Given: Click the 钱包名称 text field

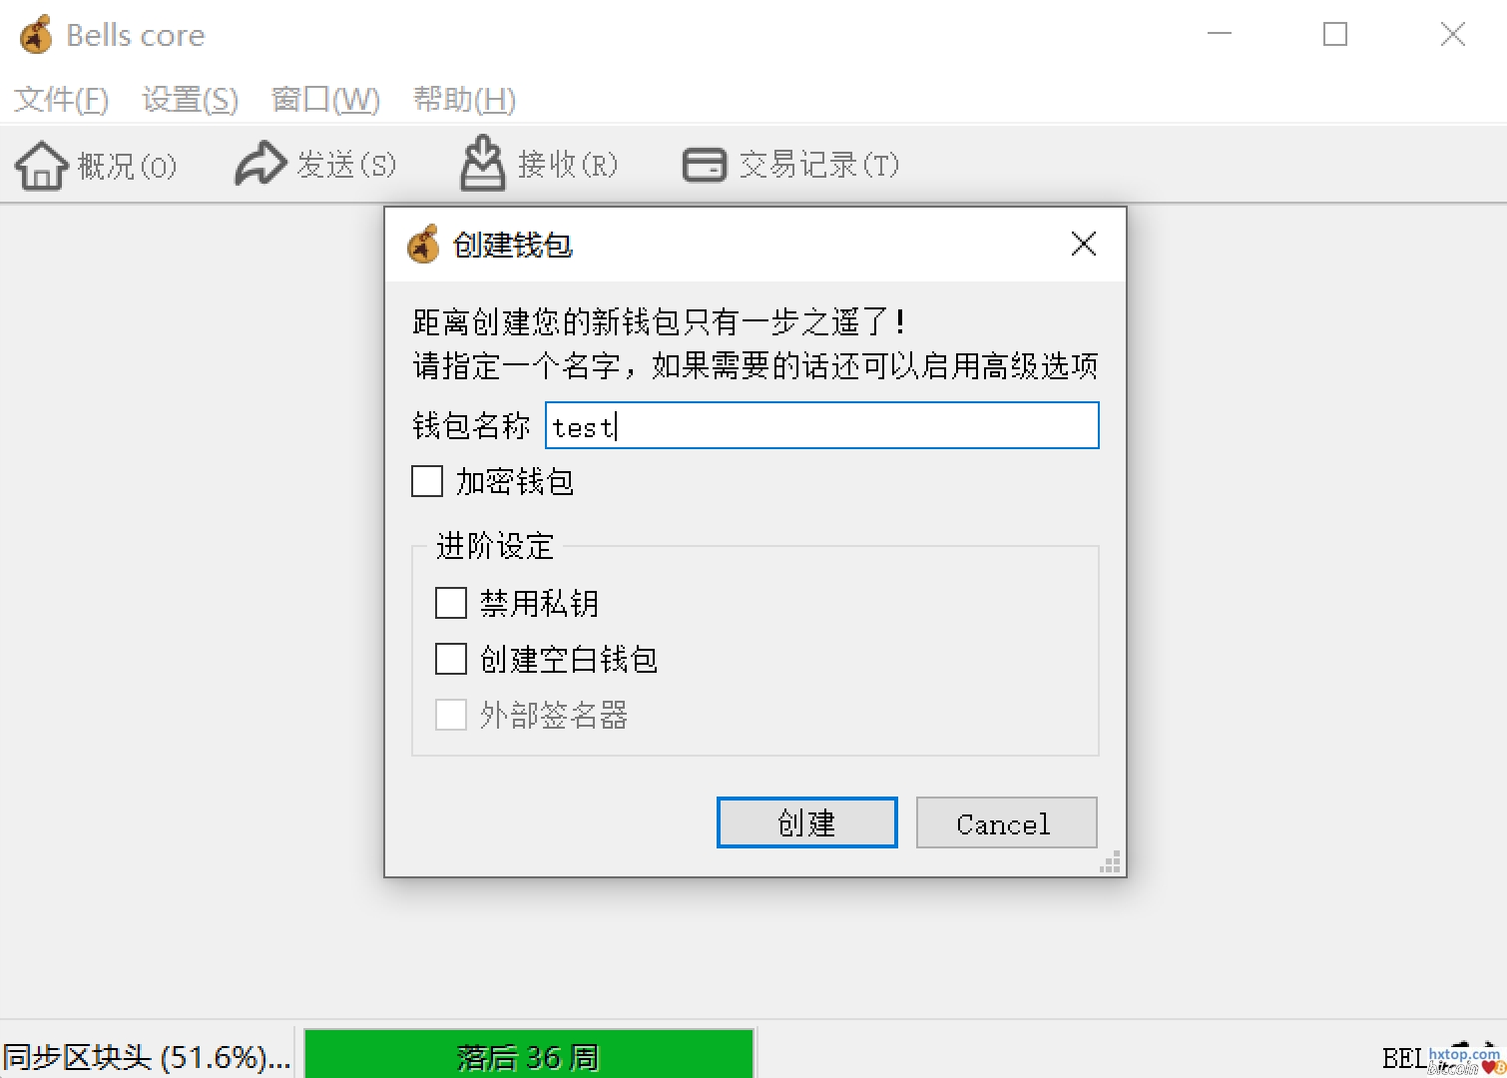Looking at the screenshot, I should click(821, 425).
